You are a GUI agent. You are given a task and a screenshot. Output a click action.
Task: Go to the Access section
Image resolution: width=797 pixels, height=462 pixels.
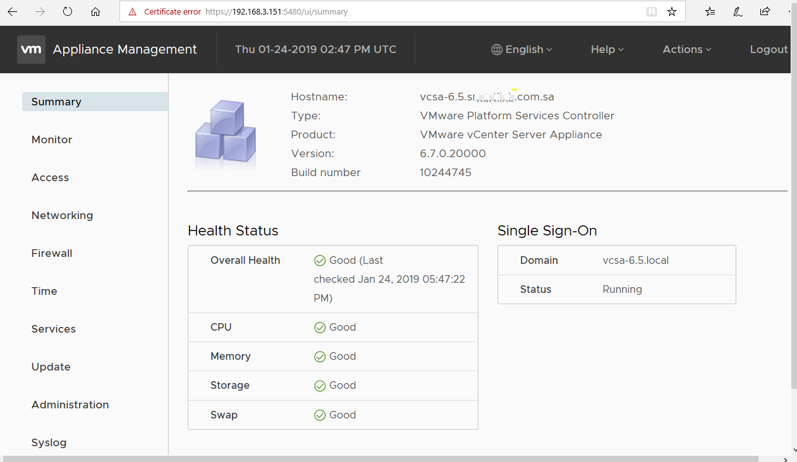coord(50,177)
